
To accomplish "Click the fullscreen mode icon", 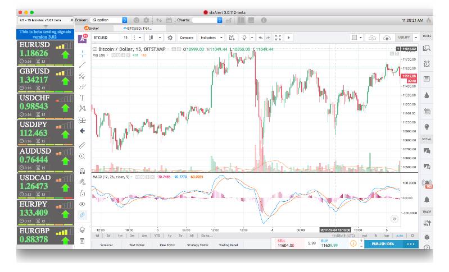I will 279,38.
